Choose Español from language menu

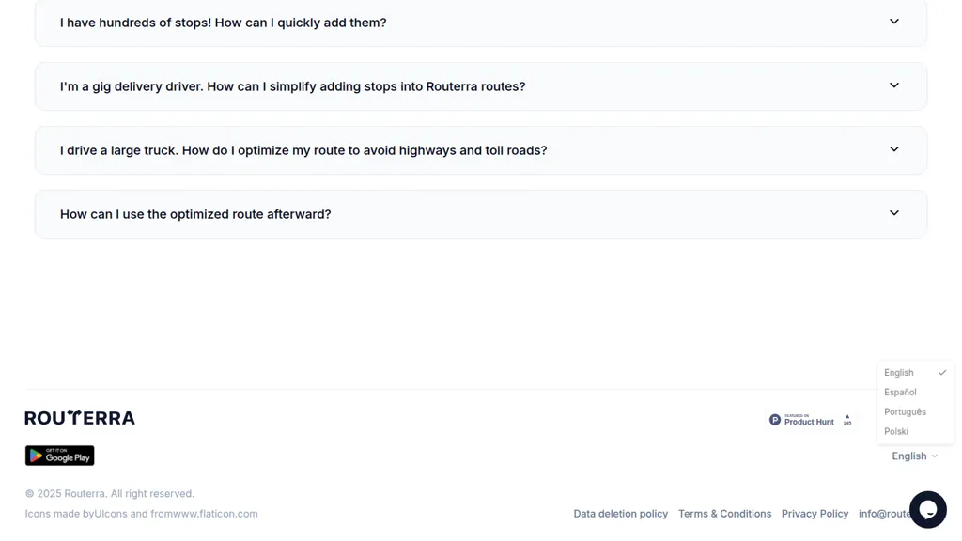point(915,393)
